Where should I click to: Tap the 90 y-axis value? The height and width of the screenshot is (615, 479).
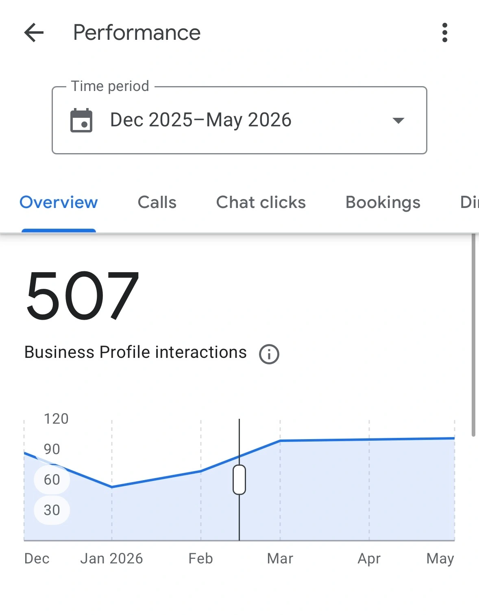click(52, 449)
